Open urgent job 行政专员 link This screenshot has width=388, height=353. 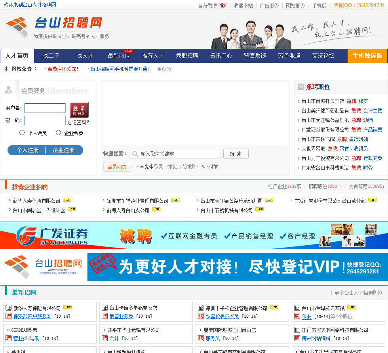click(x=373, y=158)
